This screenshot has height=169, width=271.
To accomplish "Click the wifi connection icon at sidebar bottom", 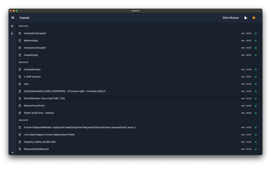I will pyautogui.click(x=12, y=152).
